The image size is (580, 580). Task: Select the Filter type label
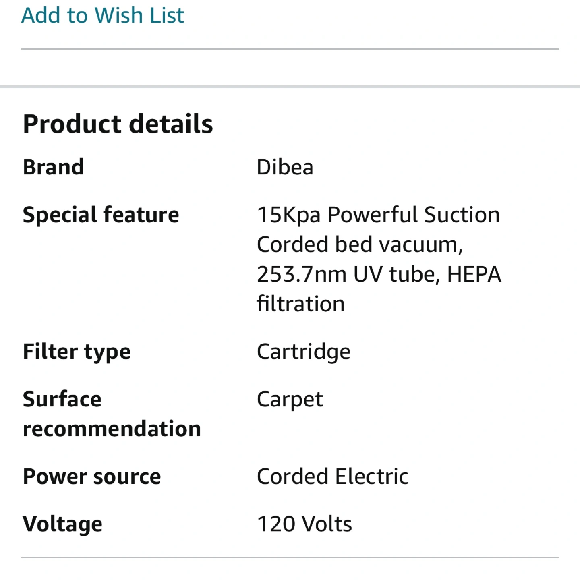77,352
